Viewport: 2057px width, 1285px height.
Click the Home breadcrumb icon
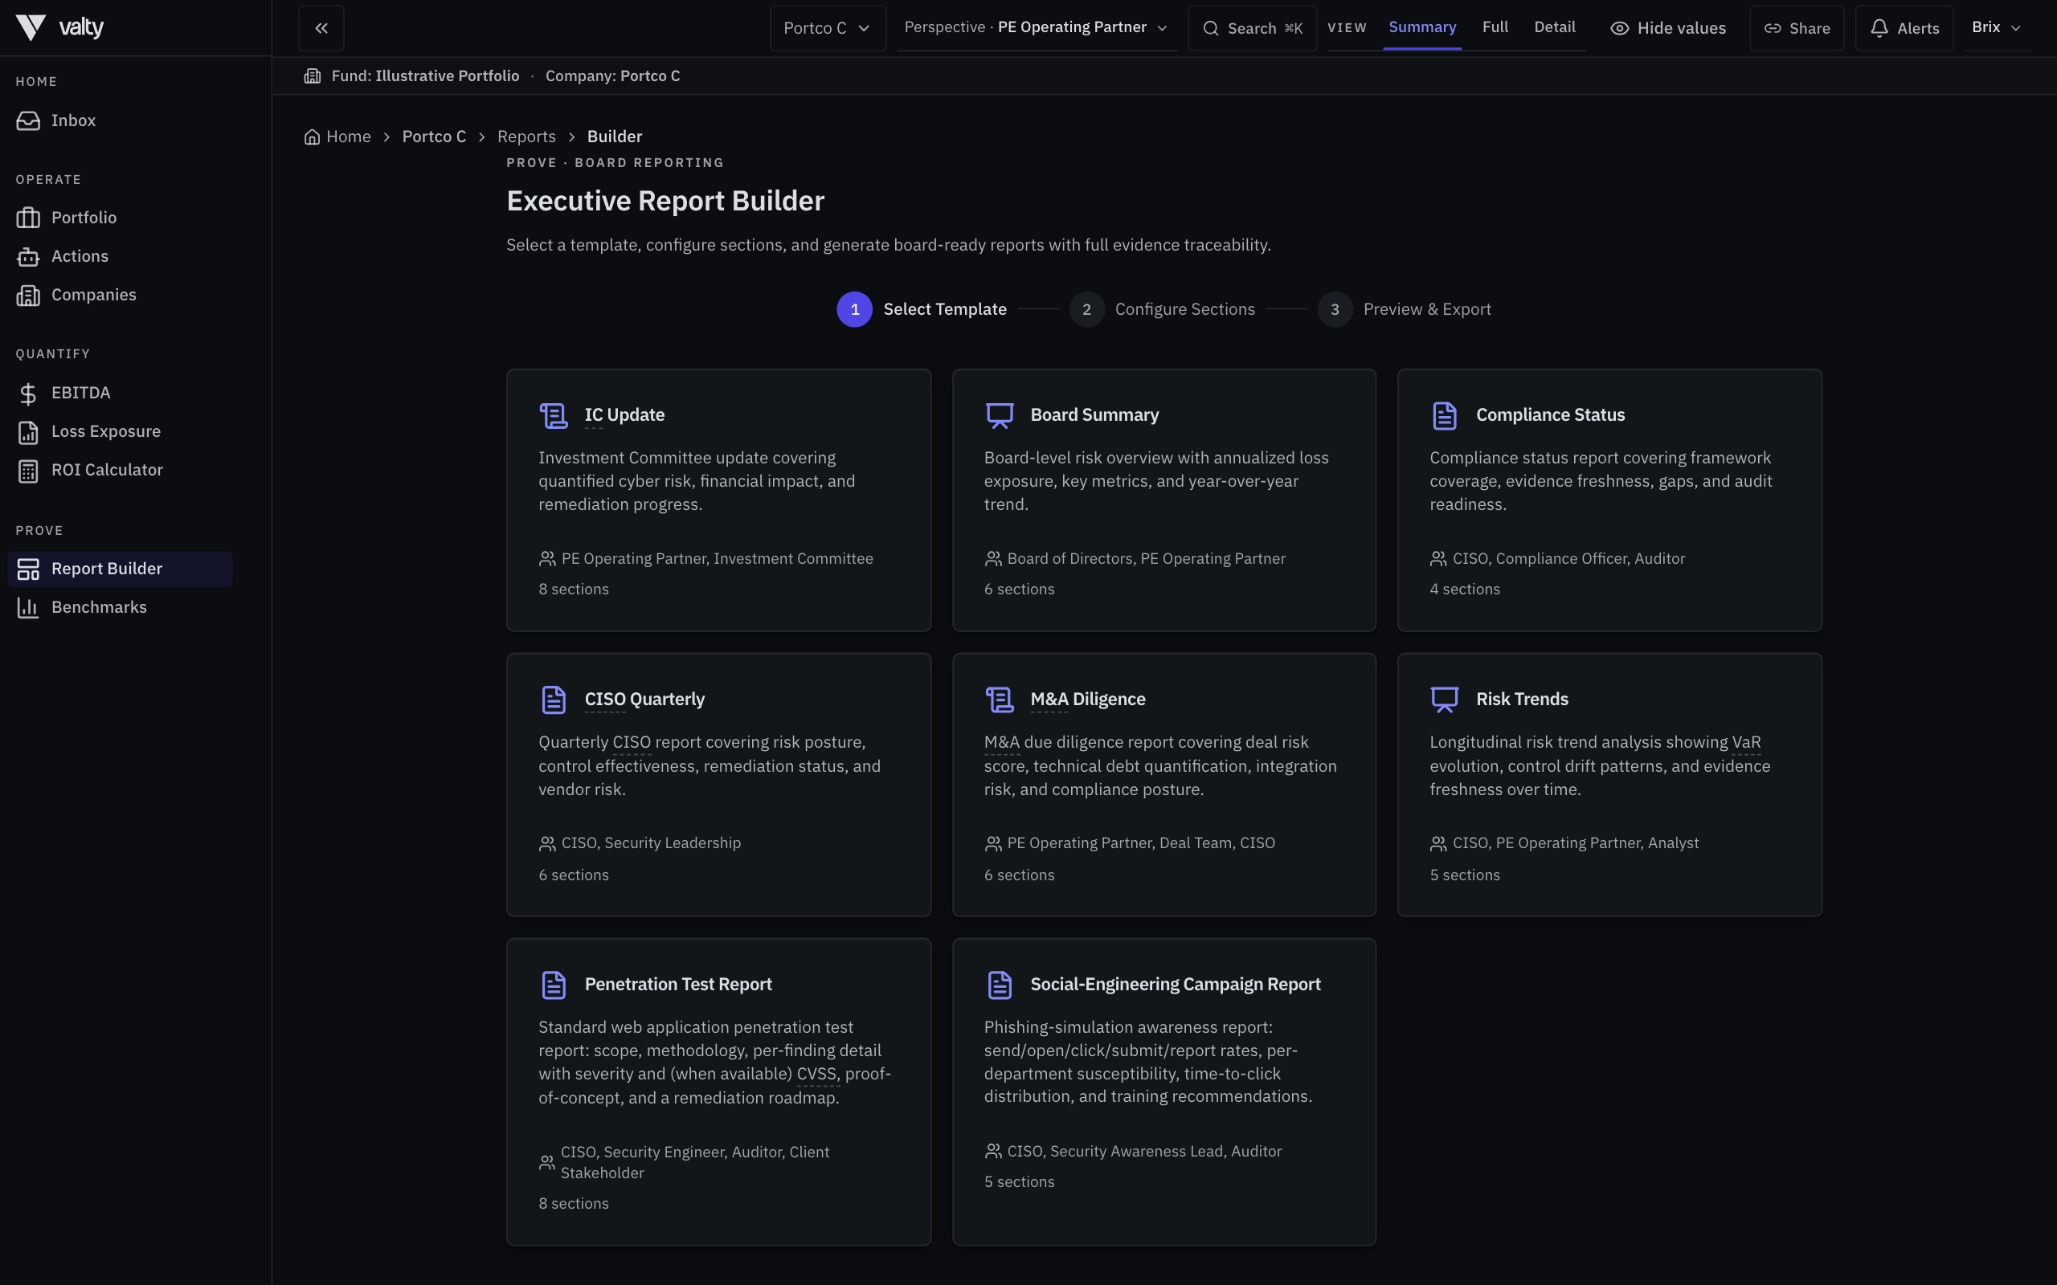tap(312, 137)
